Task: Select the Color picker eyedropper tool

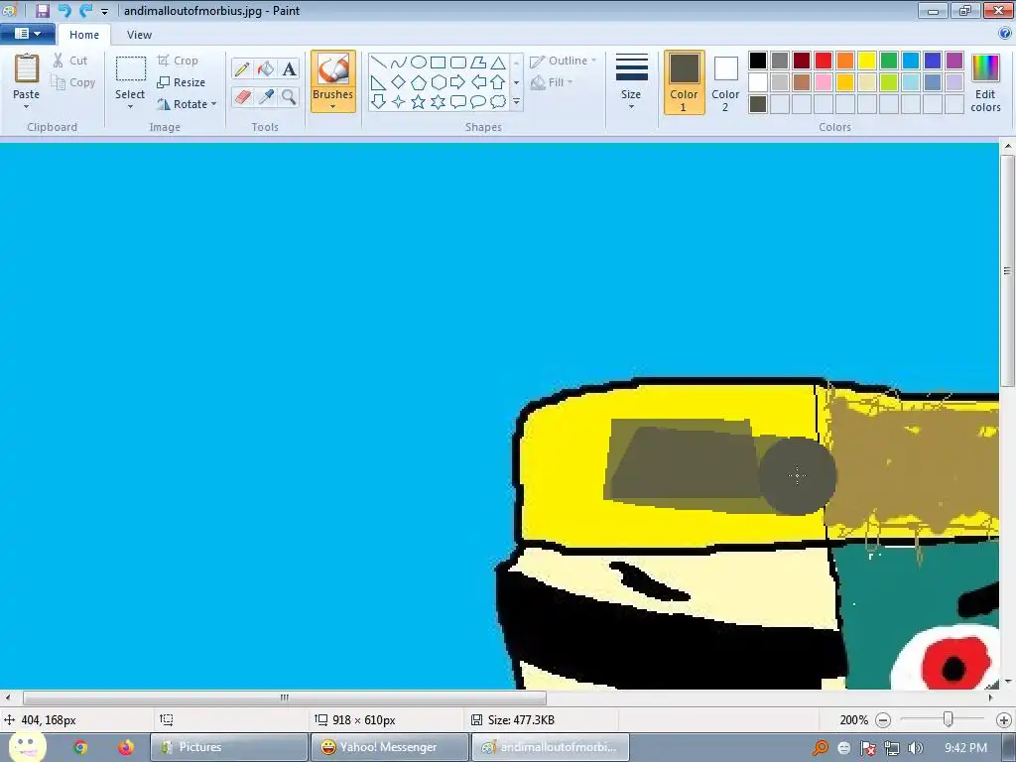Action: [x=266, y=97]
